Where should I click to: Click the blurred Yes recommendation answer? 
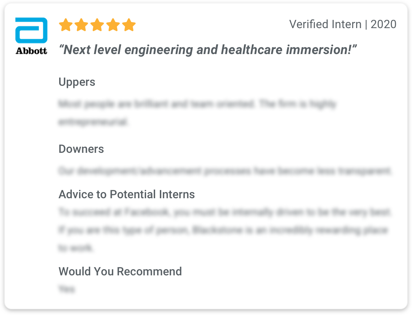(67, 289)
